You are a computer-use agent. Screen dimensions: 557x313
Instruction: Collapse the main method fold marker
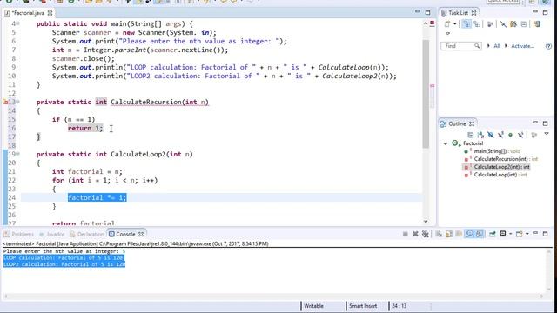(x=17, y=23)
